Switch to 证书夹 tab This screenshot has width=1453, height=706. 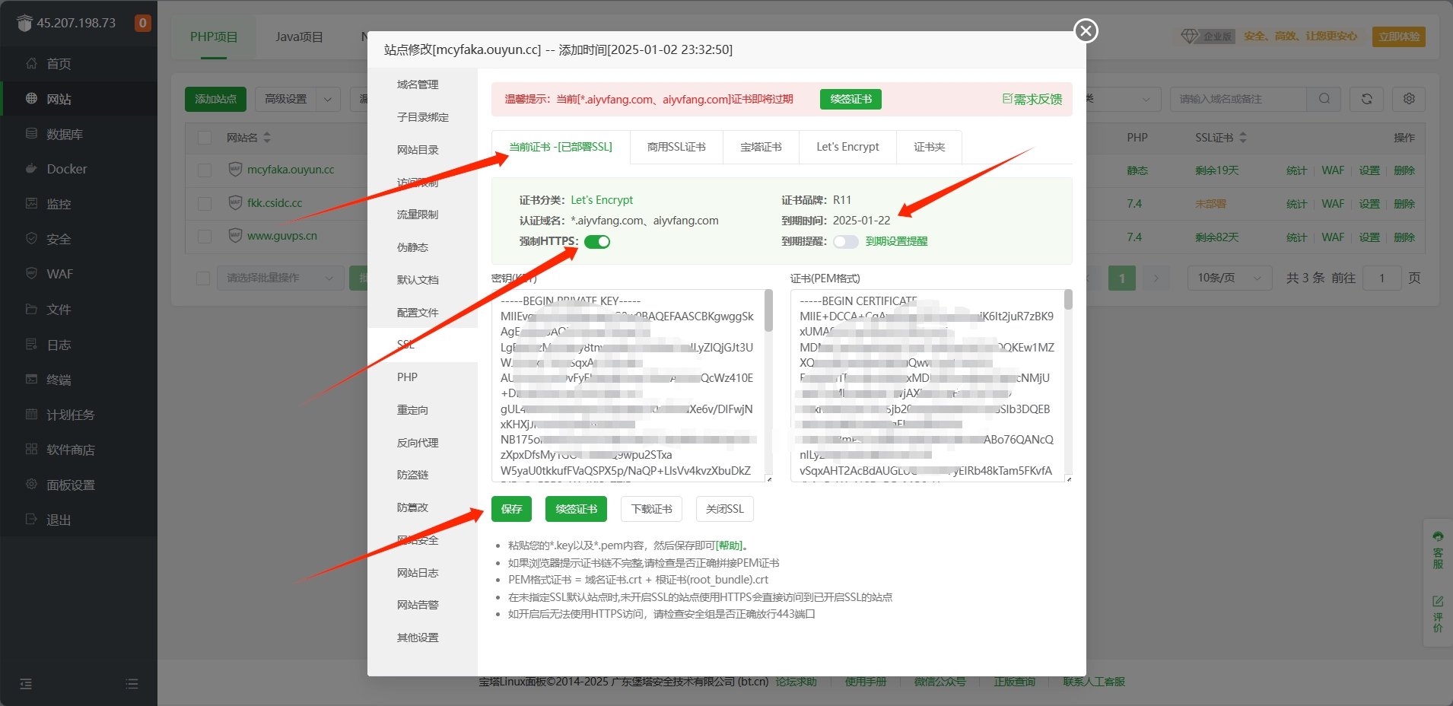pos(929,147)
